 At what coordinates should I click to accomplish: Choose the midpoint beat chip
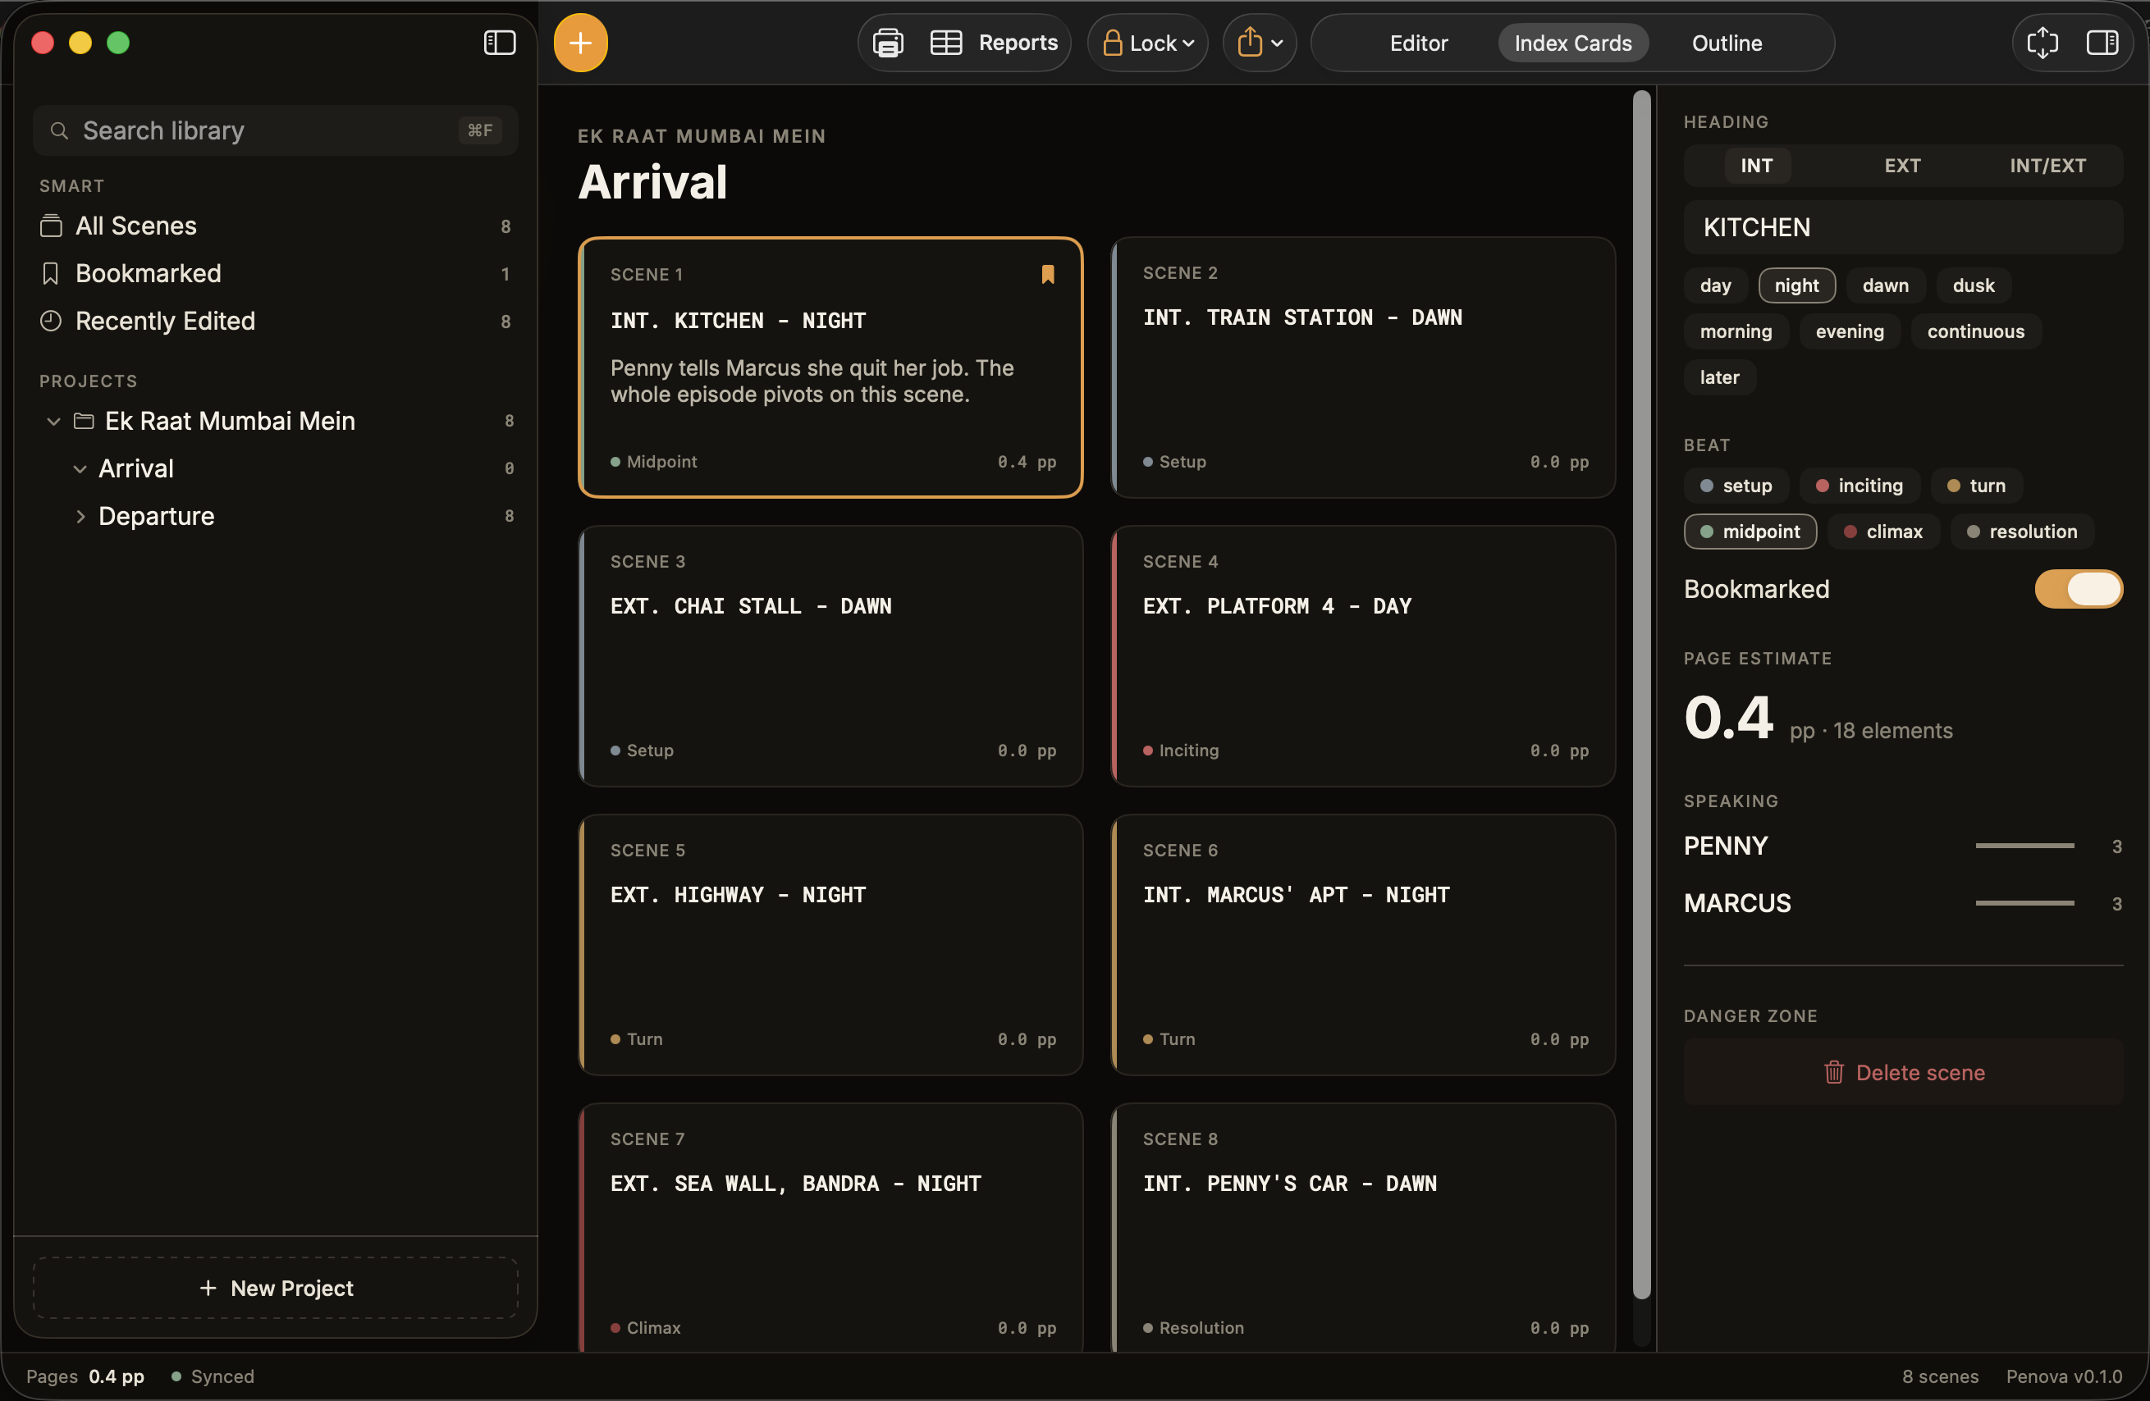point(1750,532)
